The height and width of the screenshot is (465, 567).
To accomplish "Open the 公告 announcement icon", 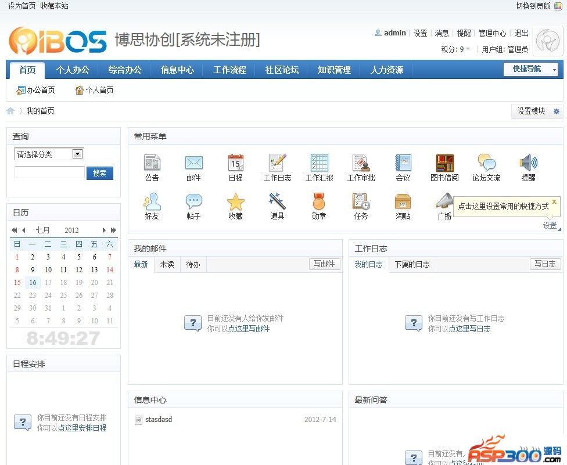I will 152,163.
